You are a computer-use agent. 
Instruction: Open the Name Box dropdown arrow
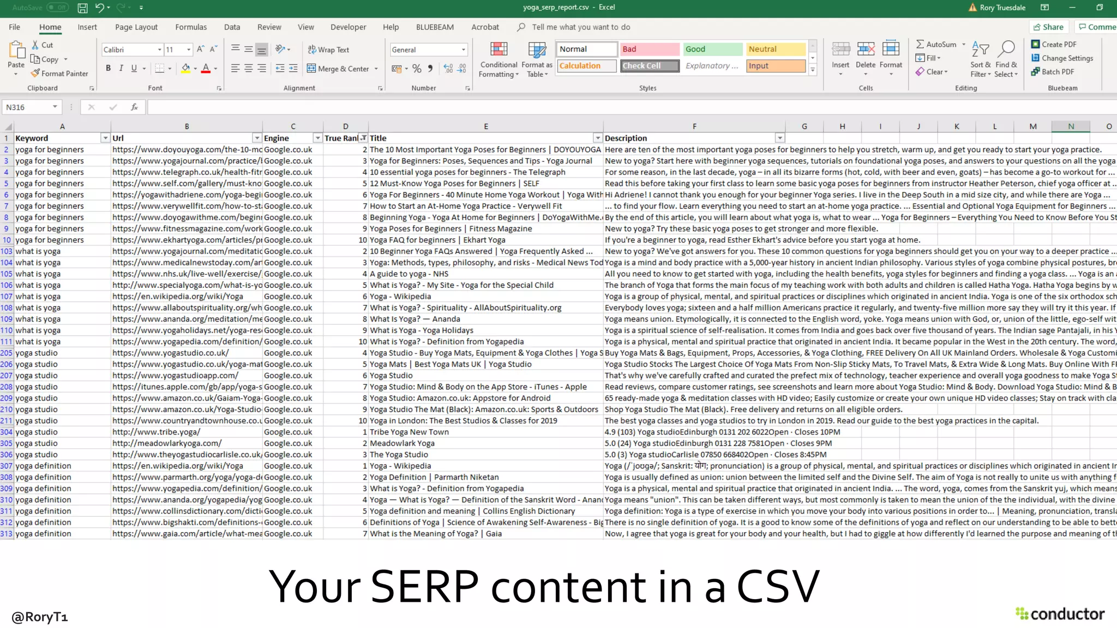[x=55, y=107]
